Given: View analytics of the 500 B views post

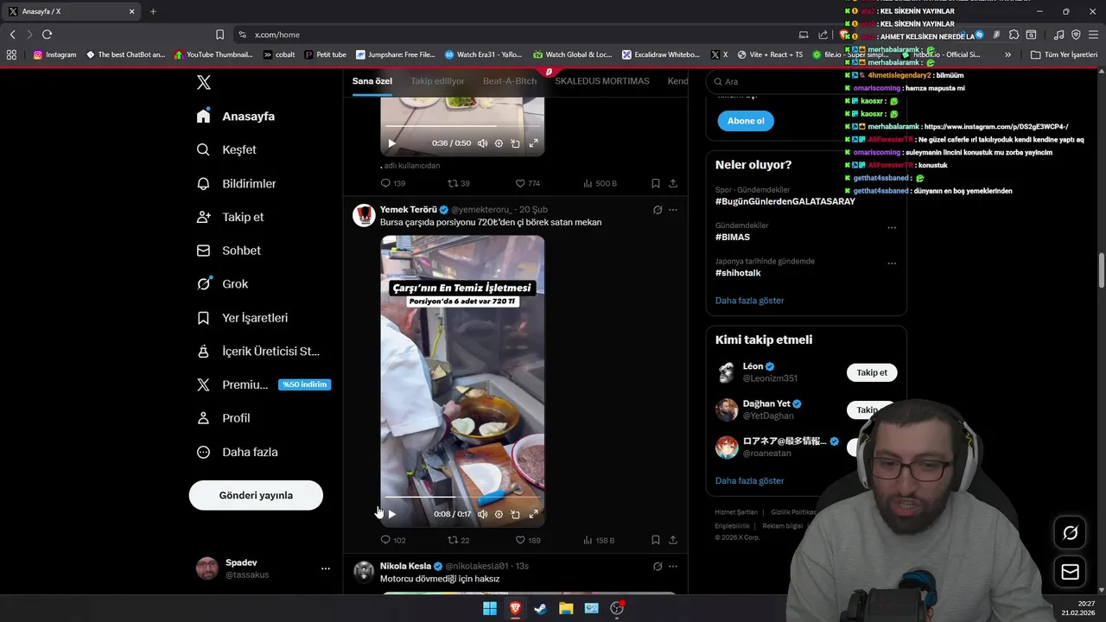Looking at the screenshot, I should pos(601,183).
